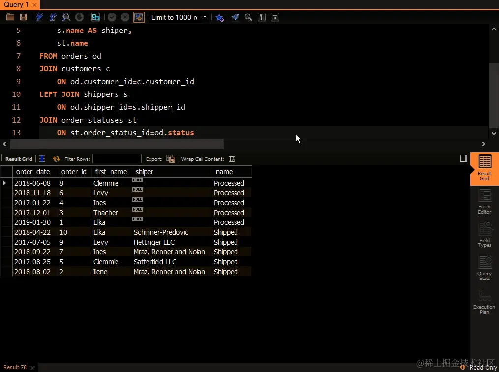Open the Form Editor panel
Viewport: 499px width, 372px height.
(484, 202)
